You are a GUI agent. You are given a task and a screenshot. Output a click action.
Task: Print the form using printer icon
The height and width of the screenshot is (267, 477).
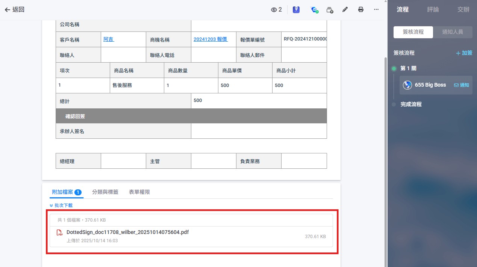(x=361, y=10)
